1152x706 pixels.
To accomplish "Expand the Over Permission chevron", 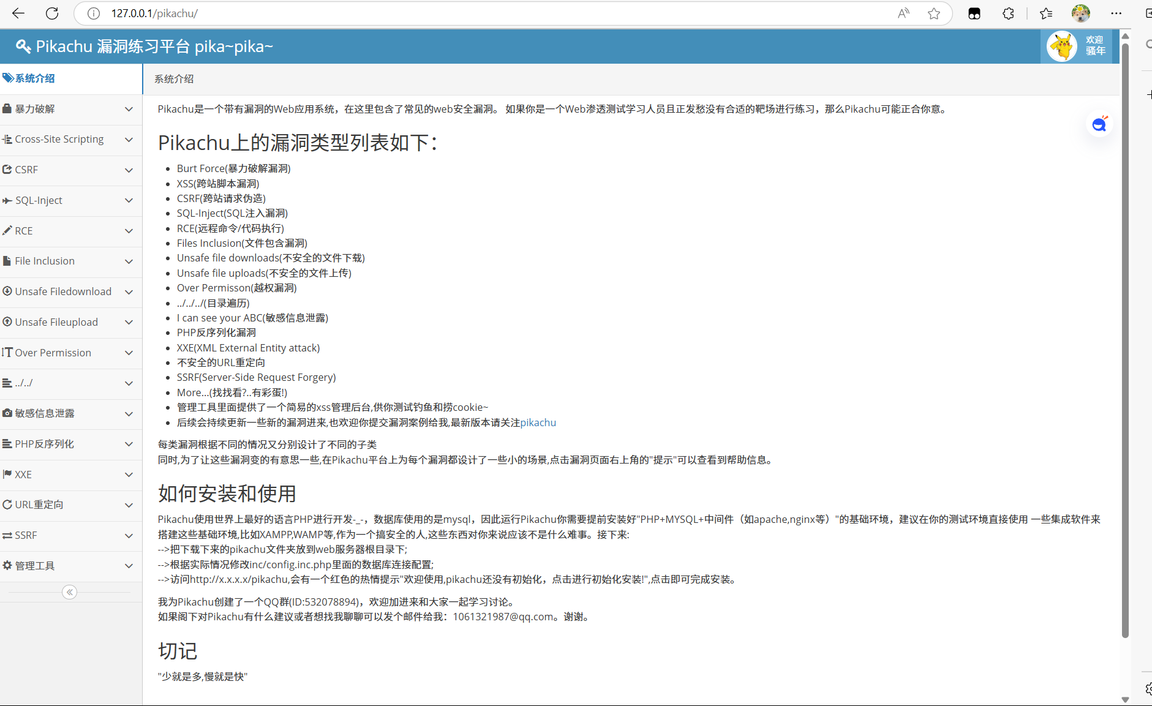I will 129,353.
